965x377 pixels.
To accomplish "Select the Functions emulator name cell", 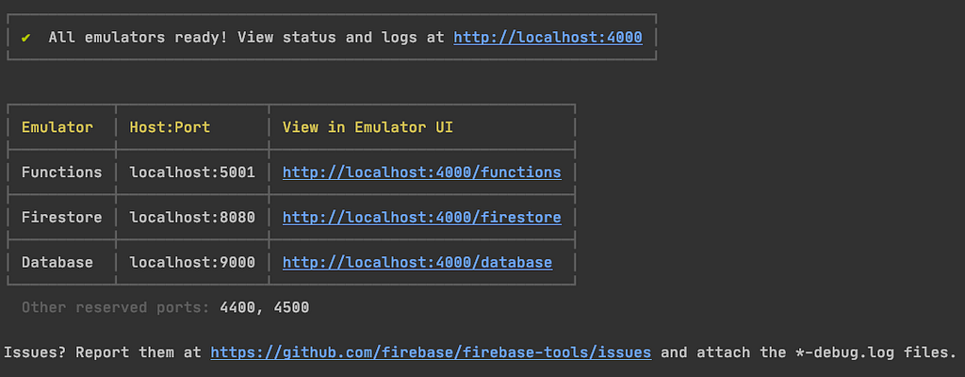I will 61,172.
